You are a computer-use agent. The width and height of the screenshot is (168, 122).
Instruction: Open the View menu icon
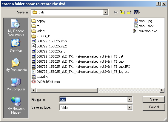tap(137, 12)
